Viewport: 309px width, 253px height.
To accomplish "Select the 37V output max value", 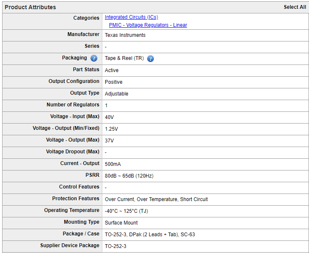I will pyautogui.click(x=109, y=141).
